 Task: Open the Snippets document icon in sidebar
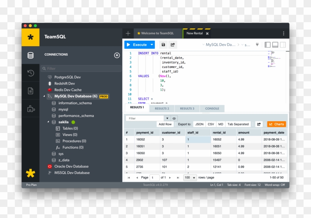(31, 90)
